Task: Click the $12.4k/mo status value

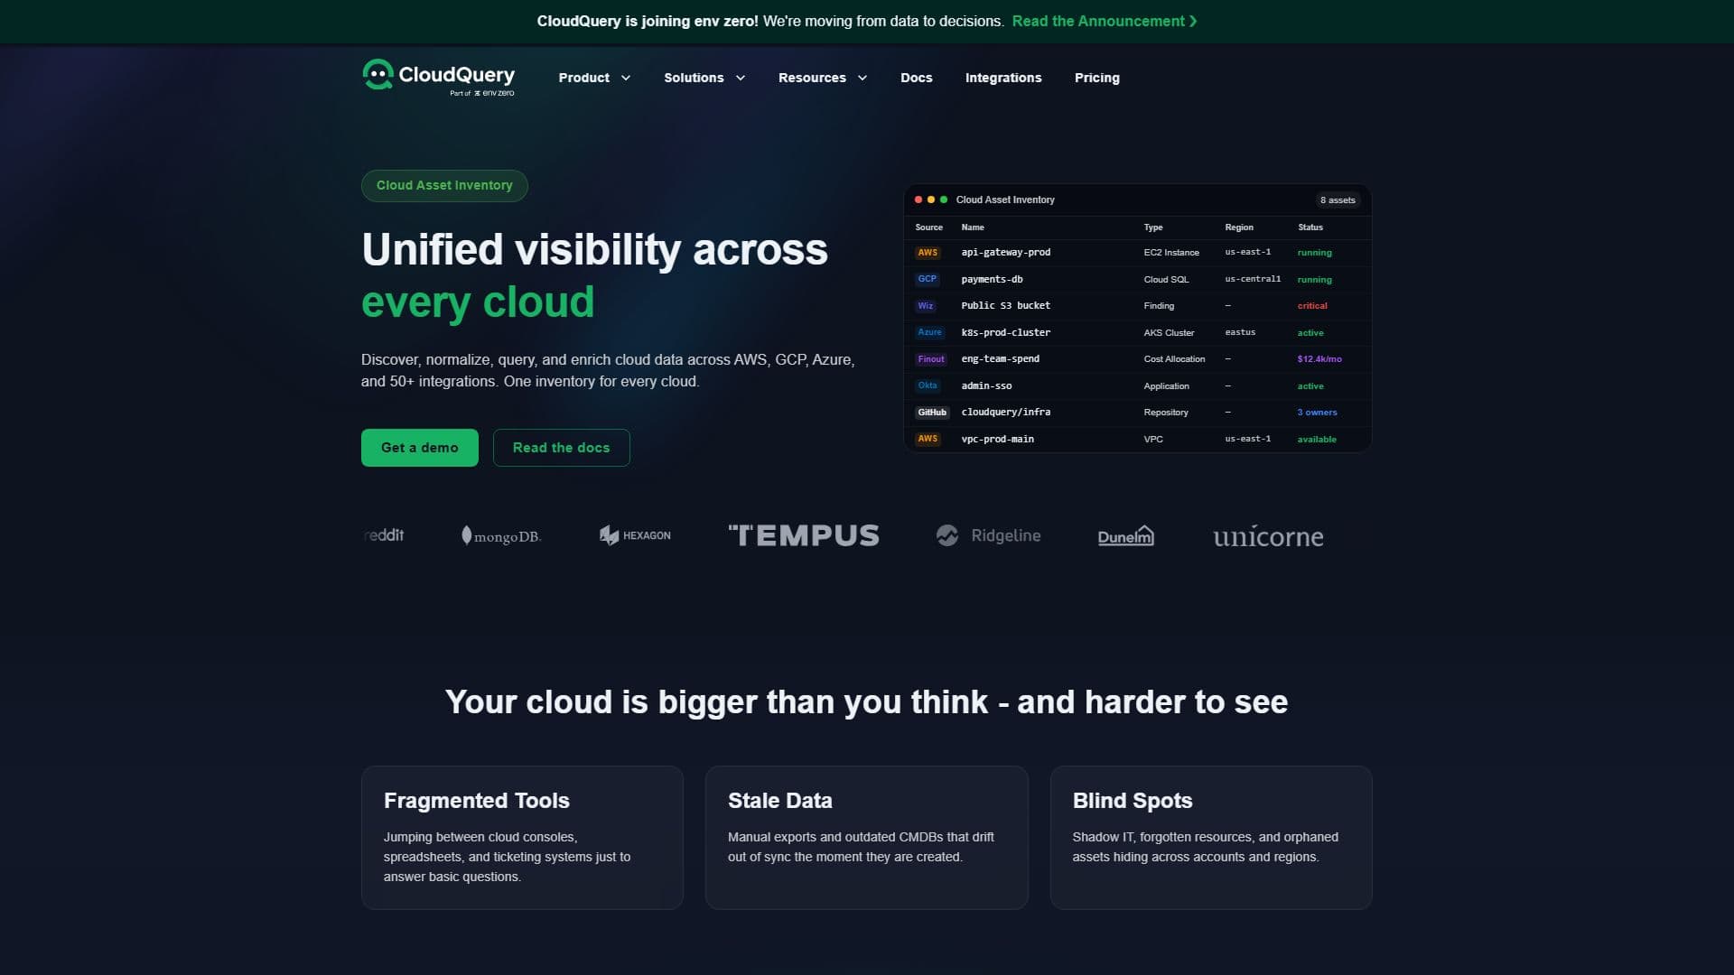Action: (1319, 359)
